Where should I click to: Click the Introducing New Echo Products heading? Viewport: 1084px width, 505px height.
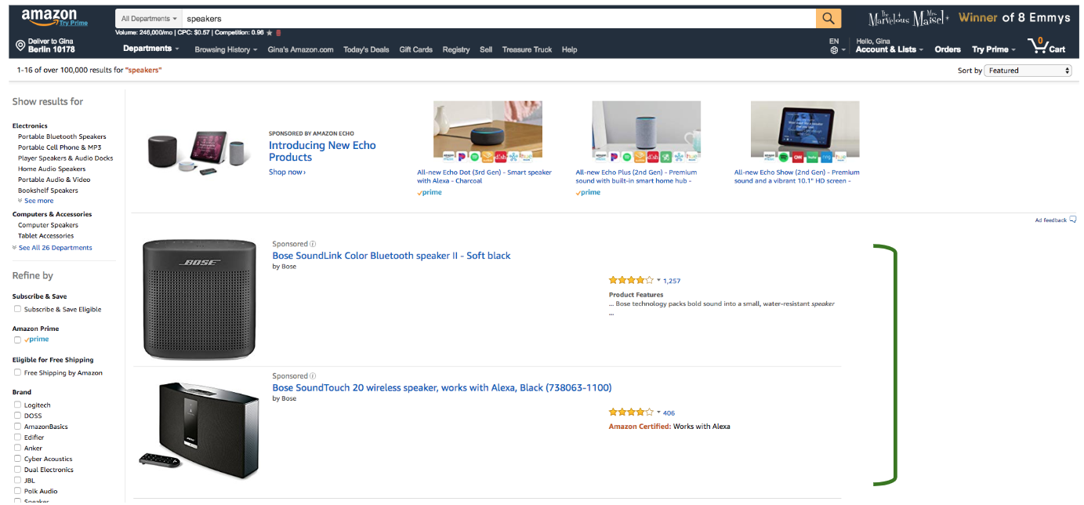coord(322,151)
